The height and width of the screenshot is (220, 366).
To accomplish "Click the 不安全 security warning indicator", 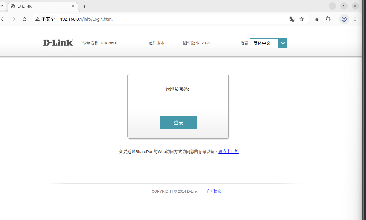I will [x=45, y=19].
